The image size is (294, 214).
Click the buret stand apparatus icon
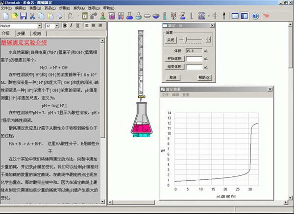174,16
